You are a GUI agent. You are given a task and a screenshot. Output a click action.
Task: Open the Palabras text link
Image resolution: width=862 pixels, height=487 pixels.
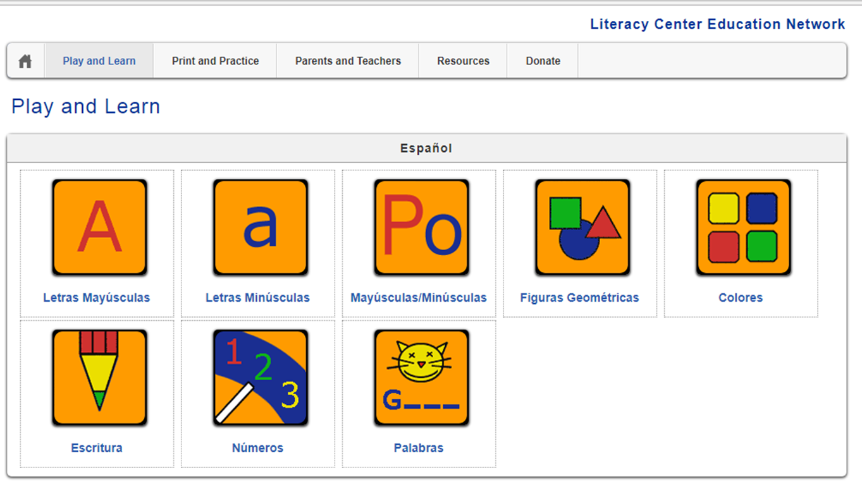(x=419, y=448)
